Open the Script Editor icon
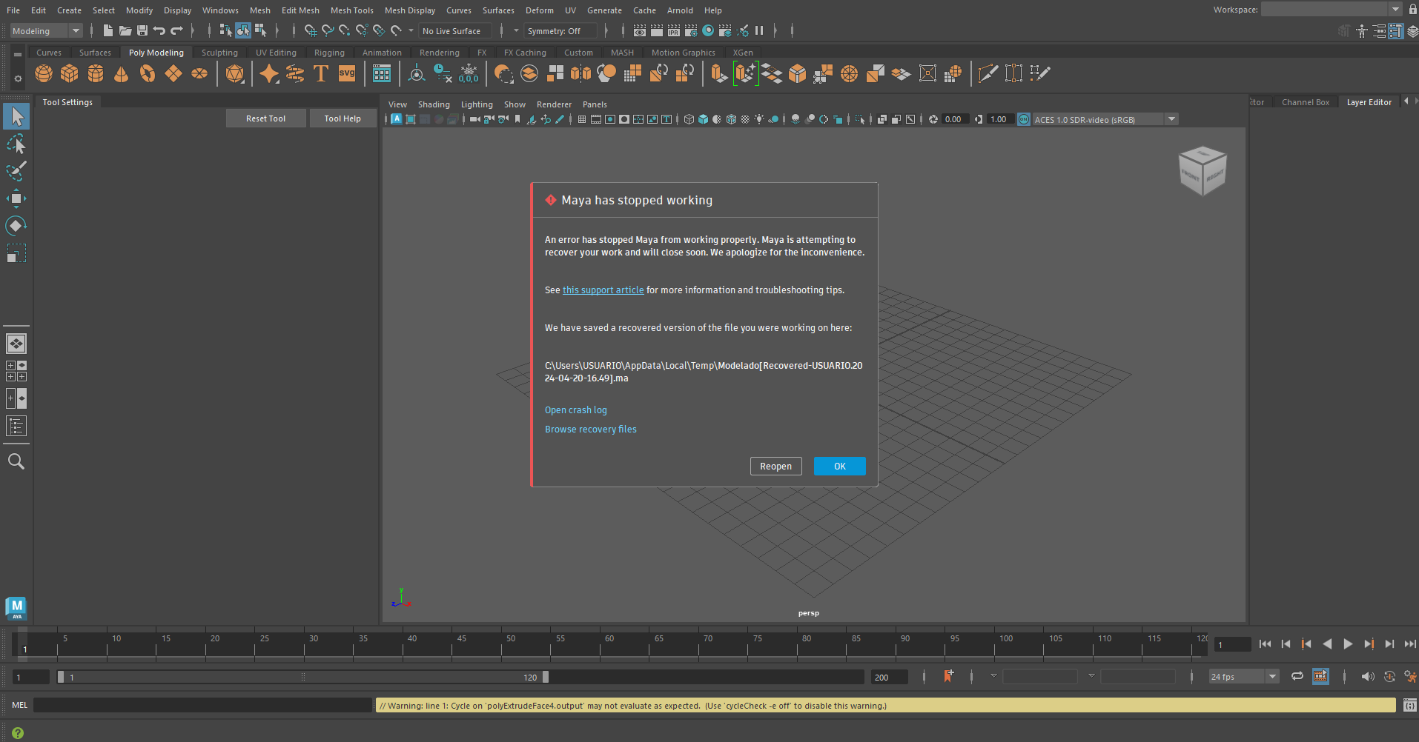The height and width of the screenshot is (742, 1419). point(1409,706)
